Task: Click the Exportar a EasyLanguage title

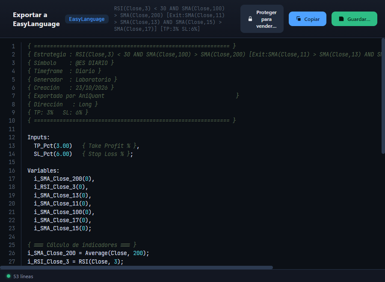Action: pyautogui.click(x=36, y=19)
